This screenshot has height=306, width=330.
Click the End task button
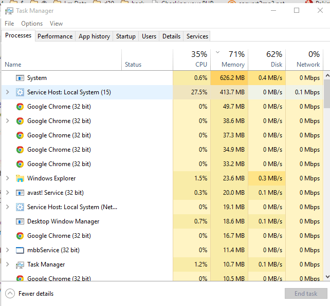point(306,294)
